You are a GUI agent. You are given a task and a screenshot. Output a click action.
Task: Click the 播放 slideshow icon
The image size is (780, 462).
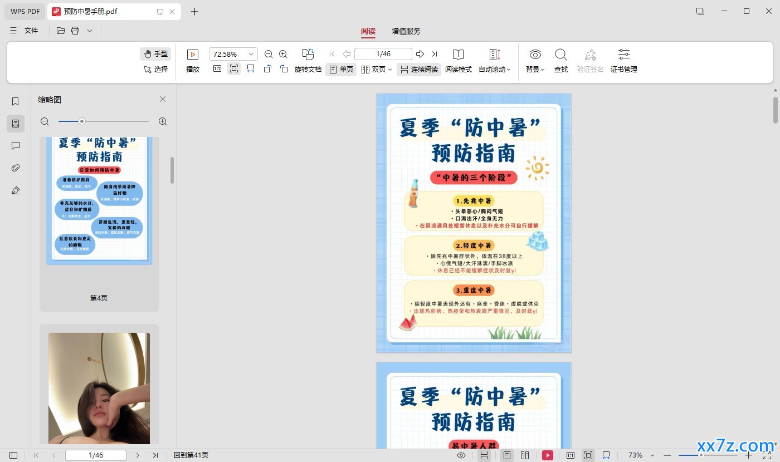click(193, 55)
